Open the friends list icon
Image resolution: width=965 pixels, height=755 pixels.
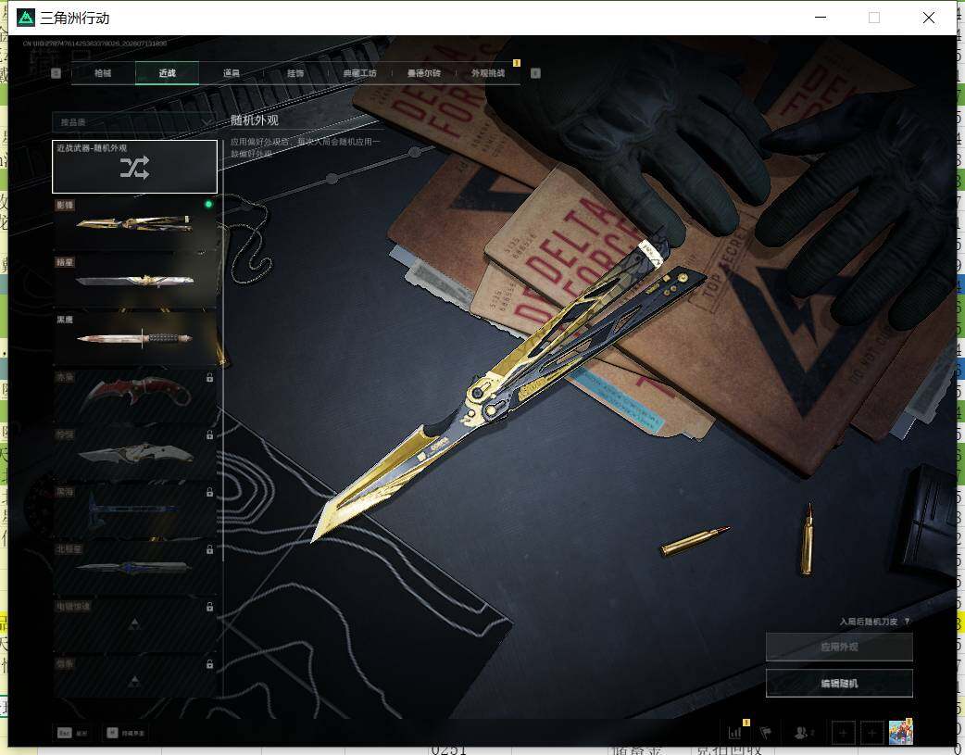[803, 733]
